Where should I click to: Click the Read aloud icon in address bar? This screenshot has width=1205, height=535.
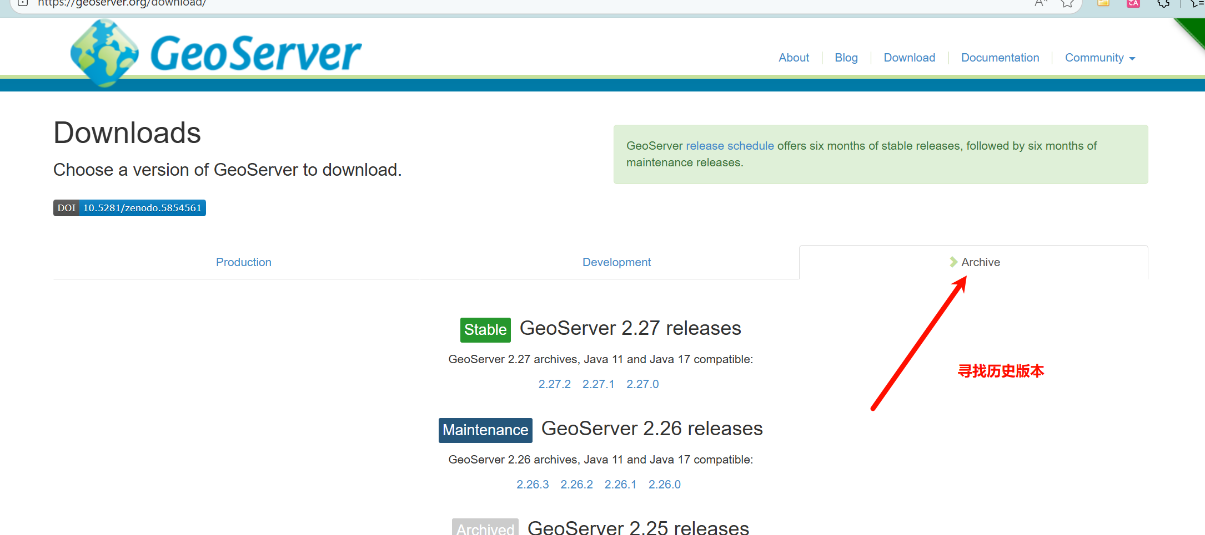click(x=1041, y=3)
